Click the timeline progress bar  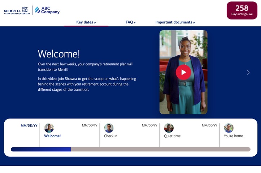[131, 150]
